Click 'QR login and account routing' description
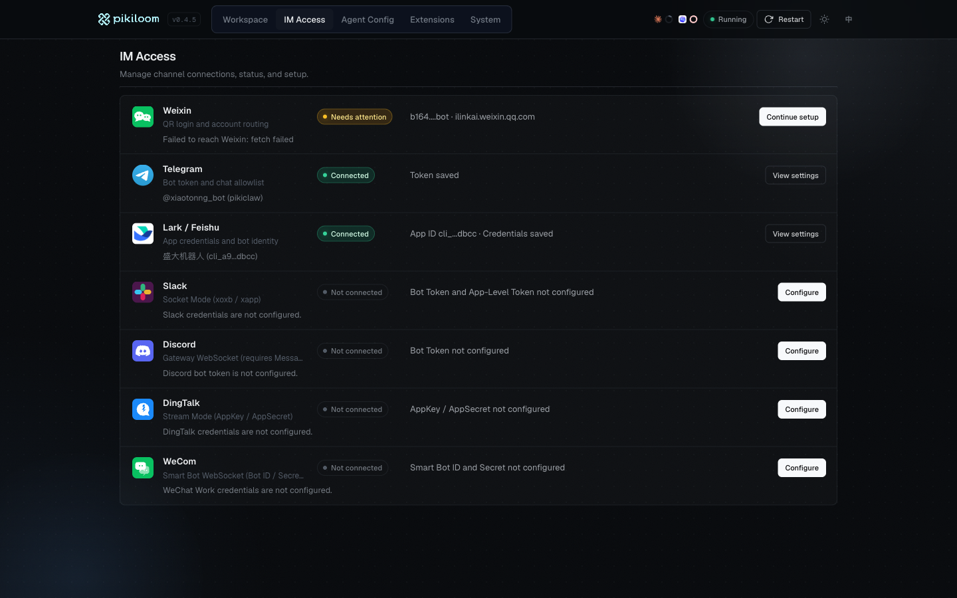This screenshot has height=598, width=957. point(216,124)
